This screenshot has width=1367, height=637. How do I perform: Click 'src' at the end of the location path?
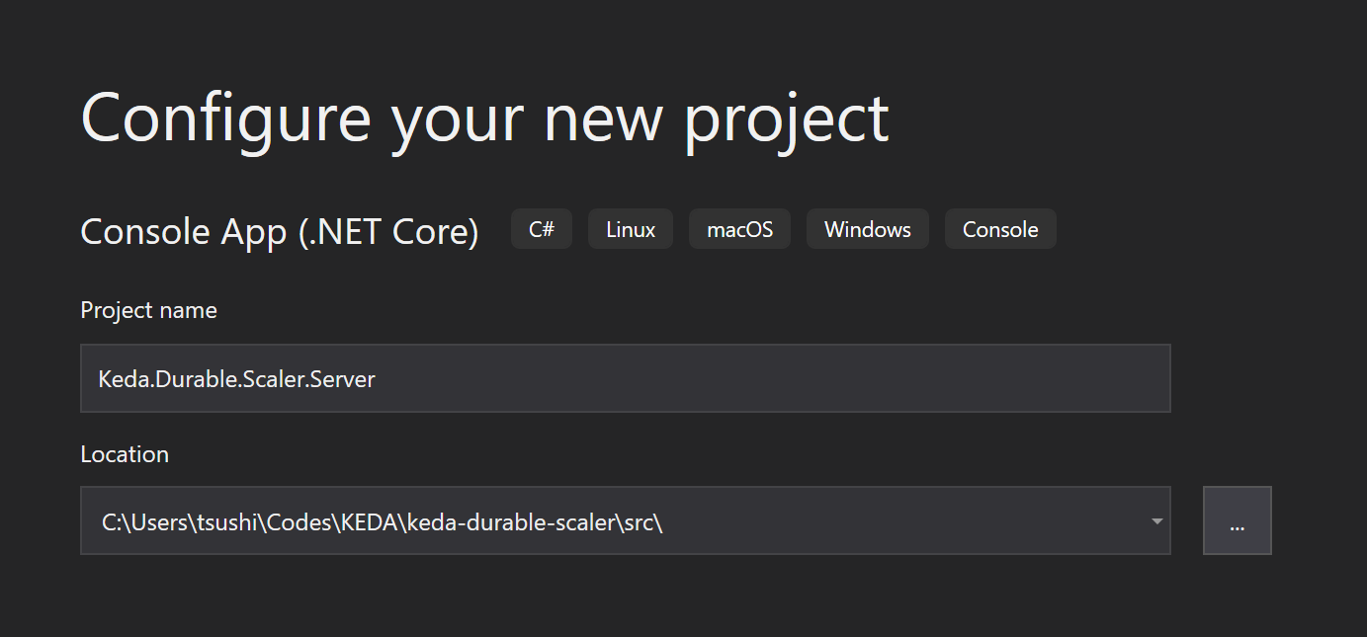coord(639,521)
